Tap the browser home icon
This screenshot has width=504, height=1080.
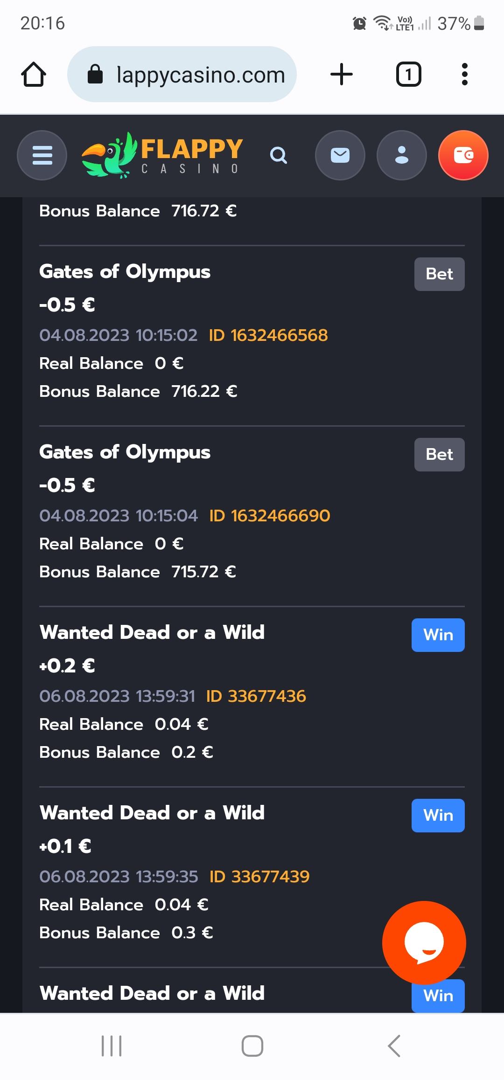(34, 75)
